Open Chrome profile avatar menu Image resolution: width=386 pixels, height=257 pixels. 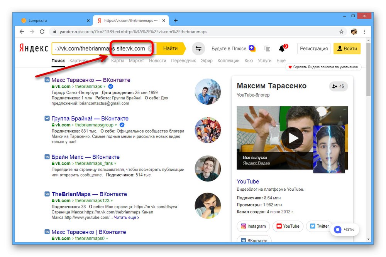tap(354, 32)
